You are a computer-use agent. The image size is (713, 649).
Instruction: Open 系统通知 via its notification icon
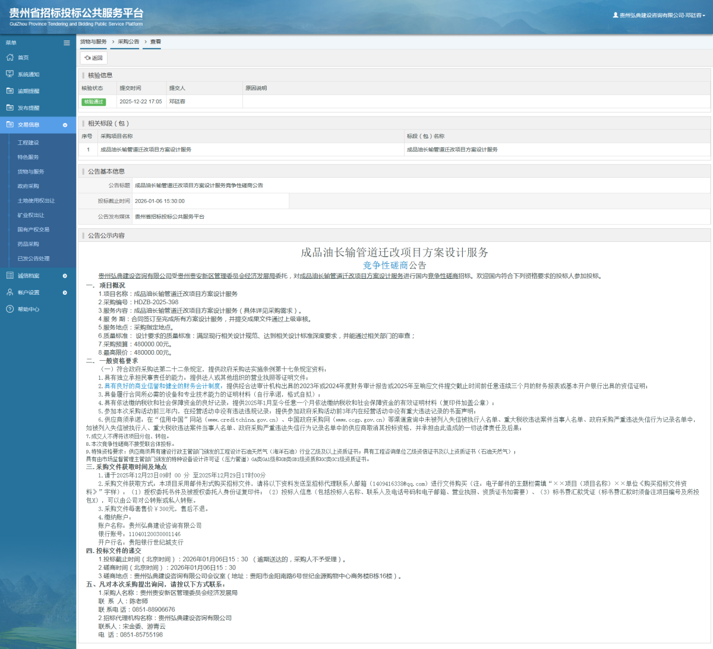(x=9, y=74)
